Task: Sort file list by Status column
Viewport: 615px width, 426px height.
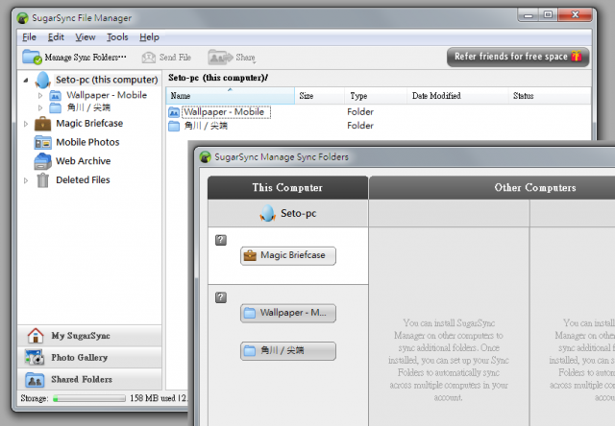Action: (x=550, y=96)
